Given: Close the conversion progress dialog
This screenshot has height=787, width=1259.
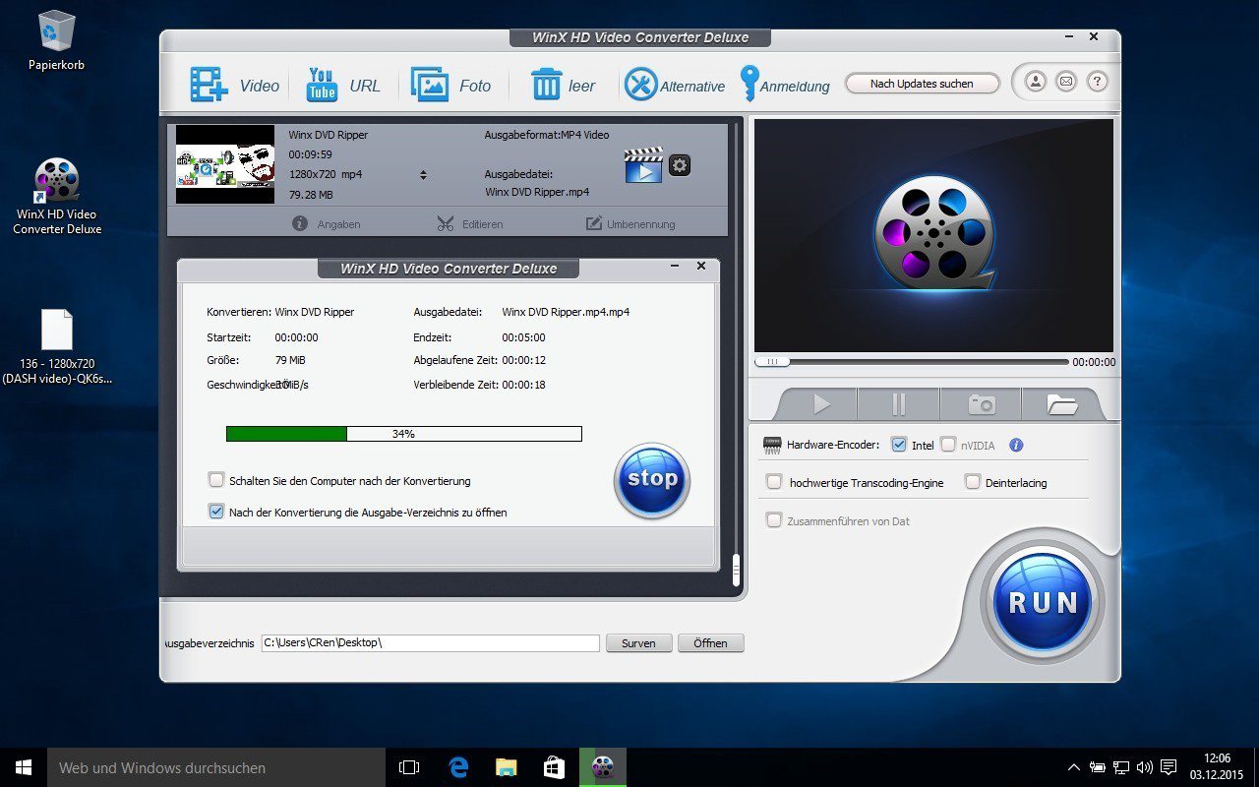Looking at the screenshot, I should point(701,266).
